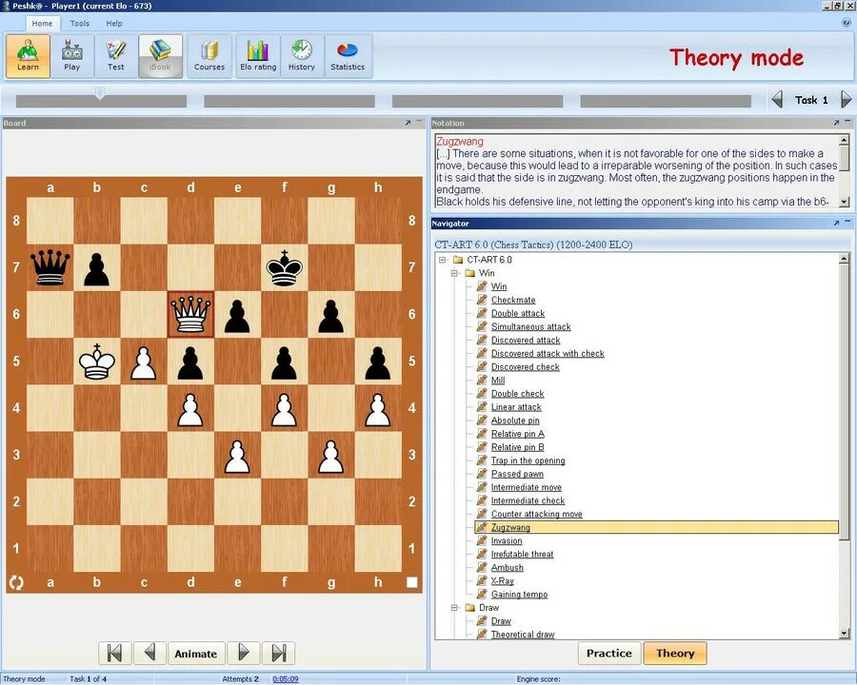Image resolution: width=857 pixels, height=685 pixels.
Task: Collapse the Draw folder in the tree
Action: coord(455,607)
